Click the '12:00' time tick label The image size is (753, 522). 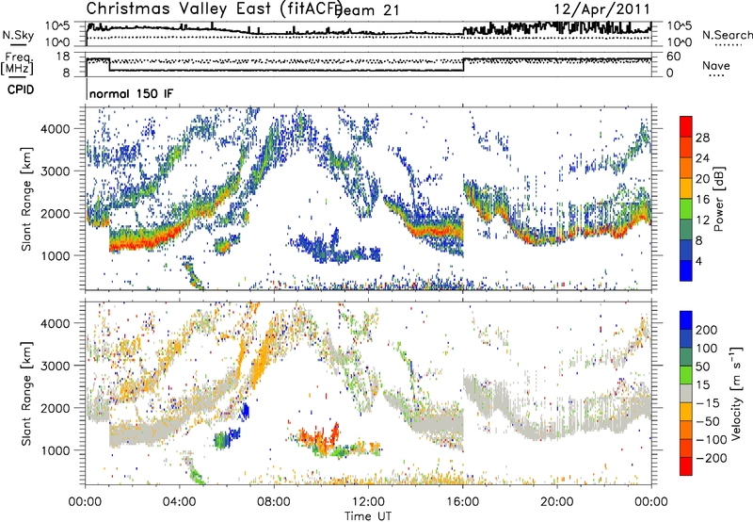(368, 502)
